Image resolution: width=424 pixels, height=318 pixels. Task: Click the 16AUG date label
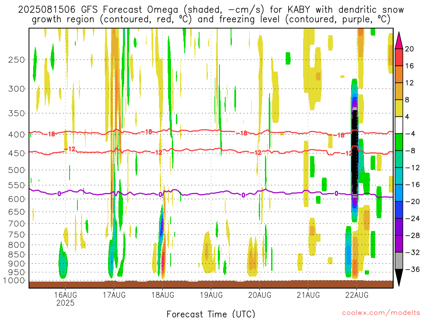click(x=65, y=295)
